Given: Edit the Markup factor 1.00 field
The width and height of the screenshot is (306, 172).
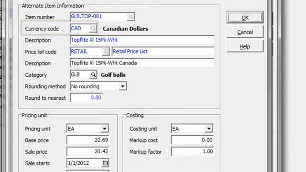Looking at the screenshot, I should pyautogui.click(x=192, y=151).
